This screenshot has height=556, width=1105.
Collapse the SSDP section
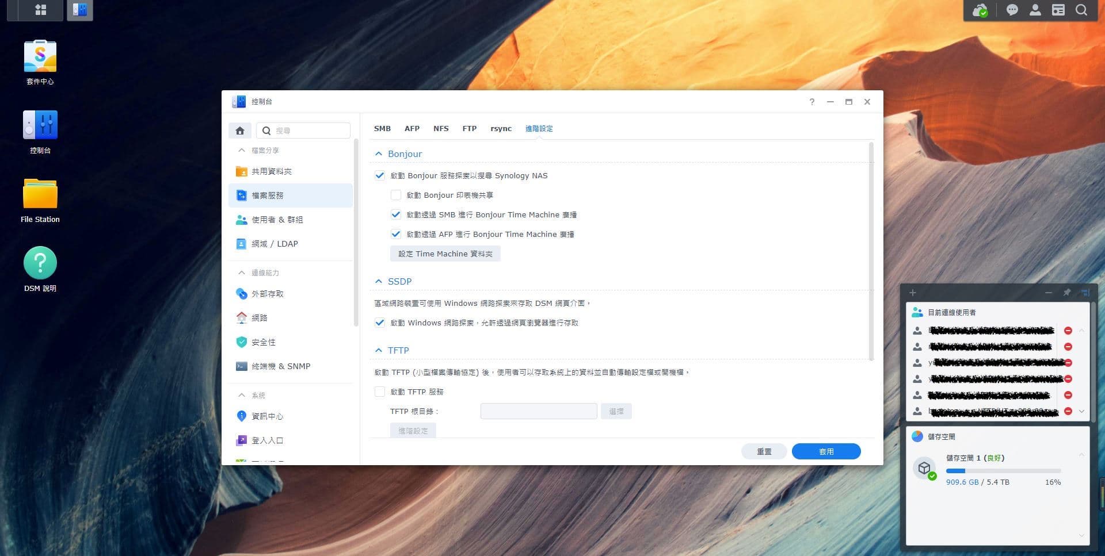tap(379, 282)
